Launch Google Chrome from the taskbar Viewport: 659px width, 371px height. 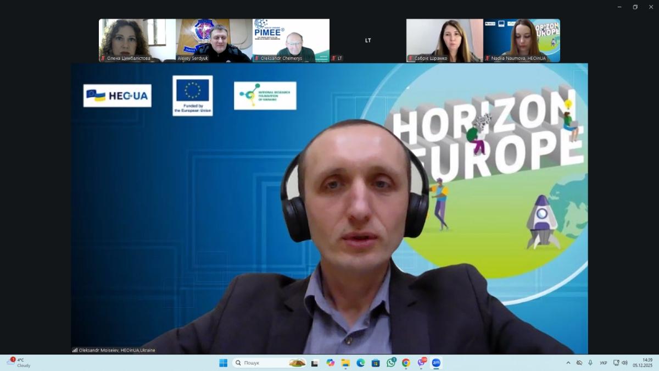[x=406, y=363]
